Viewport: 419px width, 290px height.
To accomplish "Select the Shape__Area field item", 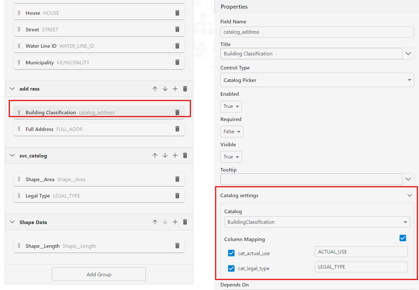I will pos(99,179).
